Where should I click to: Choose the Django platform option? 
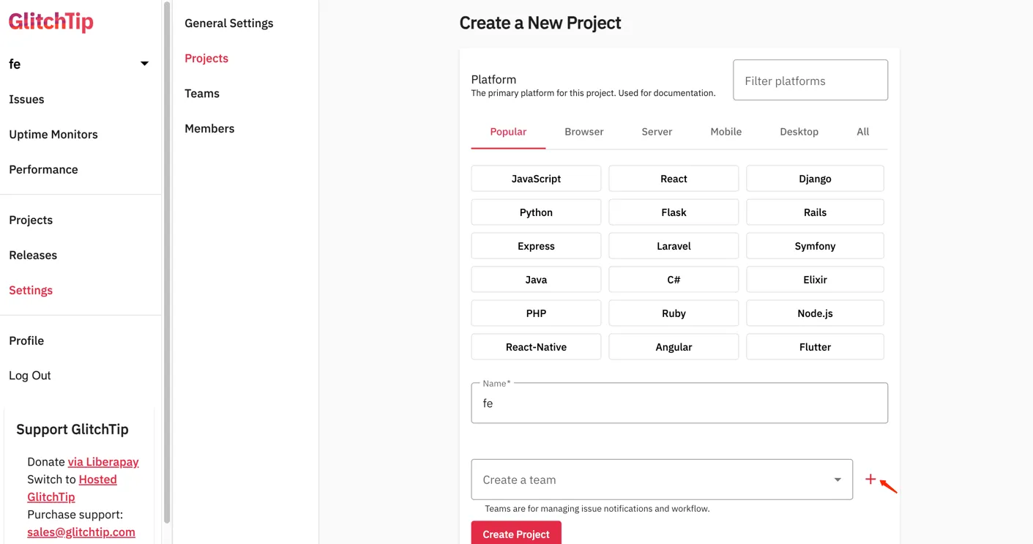click(x=815, y=179)
